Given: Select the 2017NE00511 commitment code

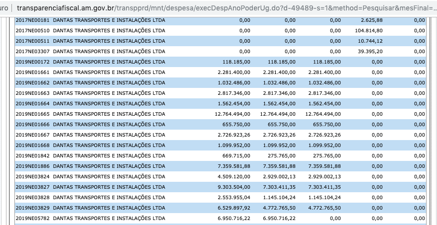Looking at the screenshot, I should click(32, 41).
